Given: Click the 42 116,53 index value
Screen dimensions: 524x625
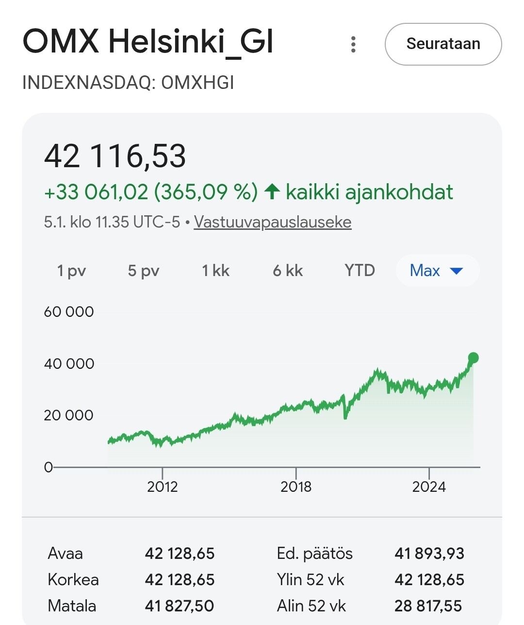Looking at the screenshot, I should pos(115,156).
